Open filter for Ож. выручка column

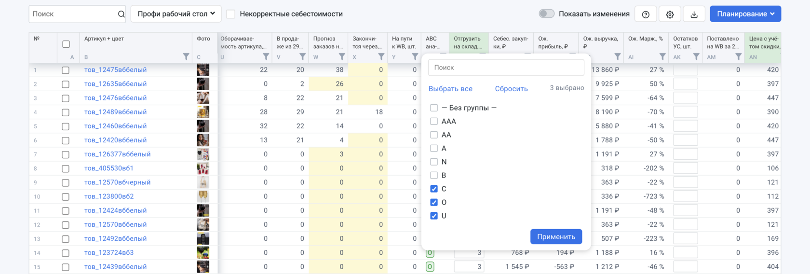pyautogui.click(x=617, y=57)
